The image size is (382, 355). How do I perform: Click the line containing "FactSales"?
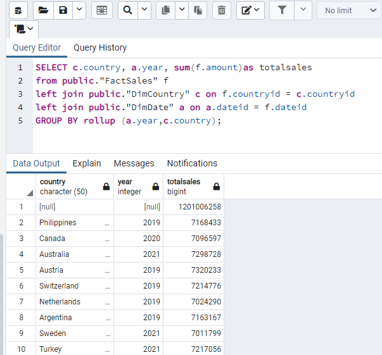tap(102, 81)
